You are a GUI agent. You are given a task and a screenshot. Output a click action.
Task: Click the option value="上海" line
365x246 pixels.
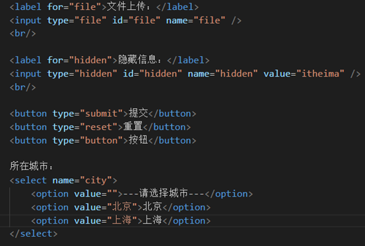121,220
